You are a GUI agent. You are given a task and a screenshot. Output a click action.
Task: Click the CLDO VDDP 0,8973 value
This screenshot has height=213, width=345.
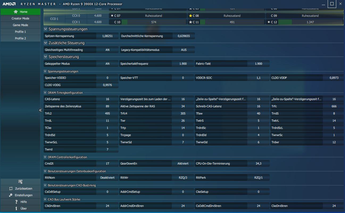334,78
